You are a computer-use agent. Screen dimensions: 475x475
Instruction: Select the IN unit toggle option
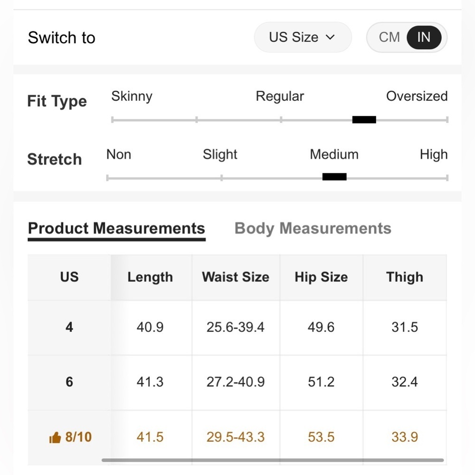pyautogui.click(x=424, y=37)
